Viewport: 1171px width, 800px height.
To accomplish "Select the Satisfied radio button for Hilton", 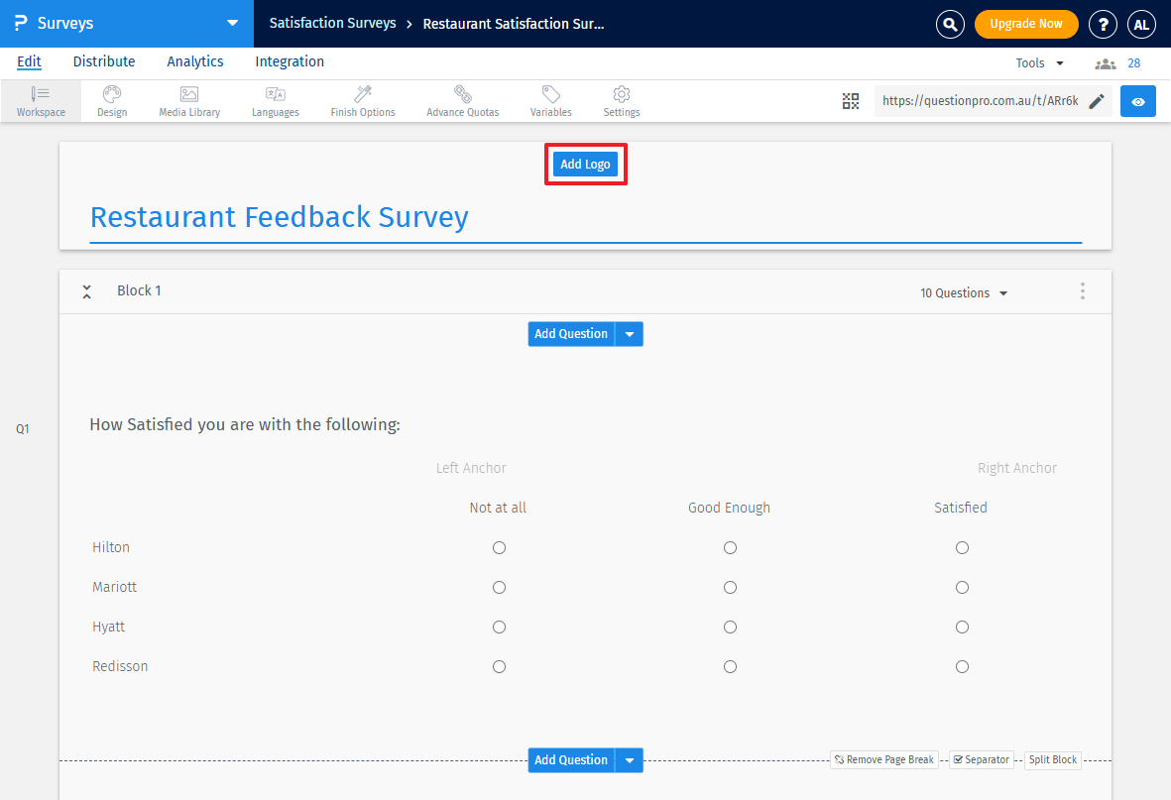I will 962,547.
